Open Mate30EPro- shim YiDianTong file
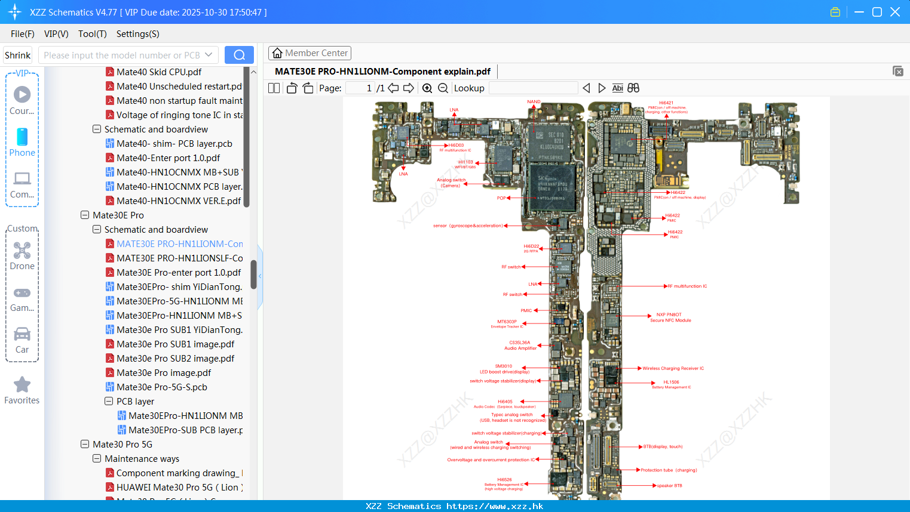 point(179,286)
